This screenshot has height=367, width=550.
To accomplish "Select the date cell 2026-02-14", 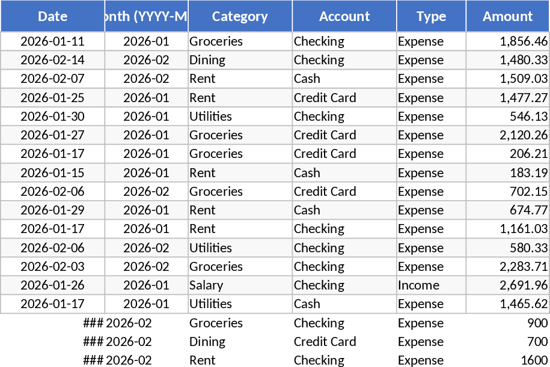I will tap(52, 60).
